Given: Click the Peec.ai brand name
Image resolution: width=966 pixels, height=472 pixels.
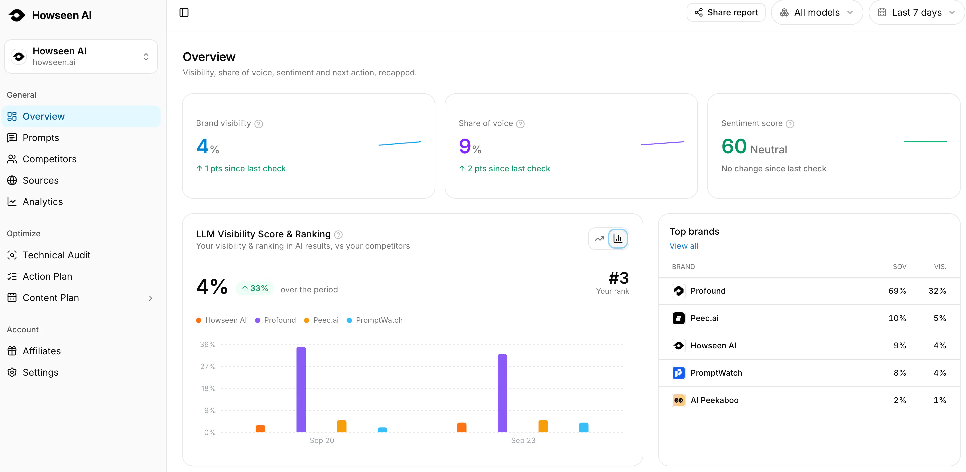Looking at the screenshot, I should click(705, 318).
